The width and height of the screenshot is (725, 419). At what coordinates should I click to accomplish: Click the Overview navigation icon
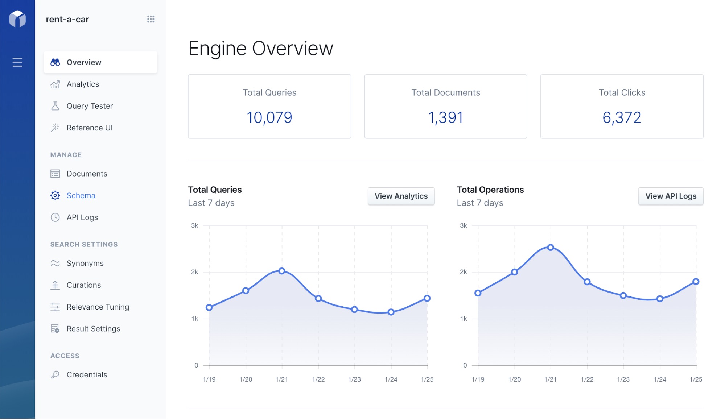pos(55,61)
